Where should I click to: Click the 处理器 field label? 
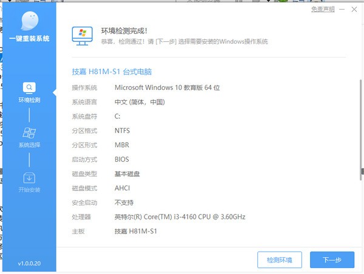coord(81,217)
